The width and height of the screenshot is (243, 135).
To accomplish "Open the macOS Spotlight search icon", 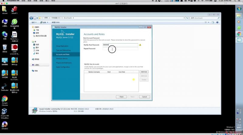I will pos(235,1).
